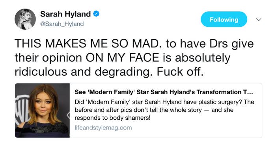This screenshot has height=144, width=276.
Task: Open tweet detail via tweet text
Action: pyautogui.click(x=134, y=58)
